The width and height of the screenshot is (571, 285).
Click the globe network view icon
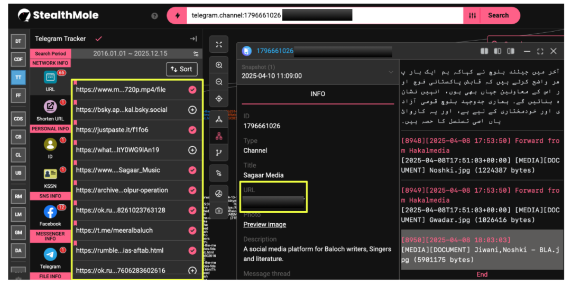coord(219,194)
